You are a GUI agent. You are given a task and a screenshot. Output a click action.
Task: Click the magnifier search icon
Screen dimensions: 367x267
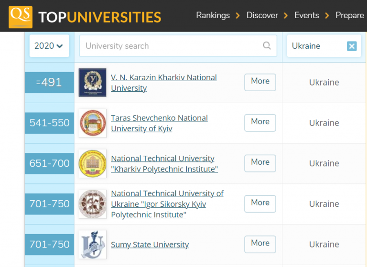(x=267, y=46)
